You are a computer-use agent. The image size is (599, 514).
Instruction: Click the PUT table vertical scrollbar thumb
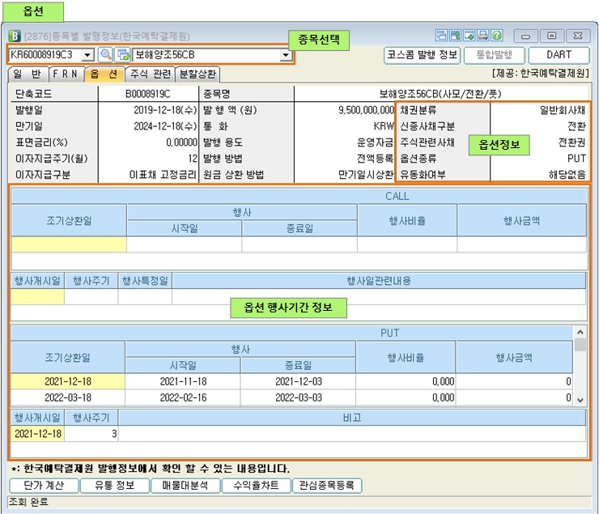click(x=580, y=345)
